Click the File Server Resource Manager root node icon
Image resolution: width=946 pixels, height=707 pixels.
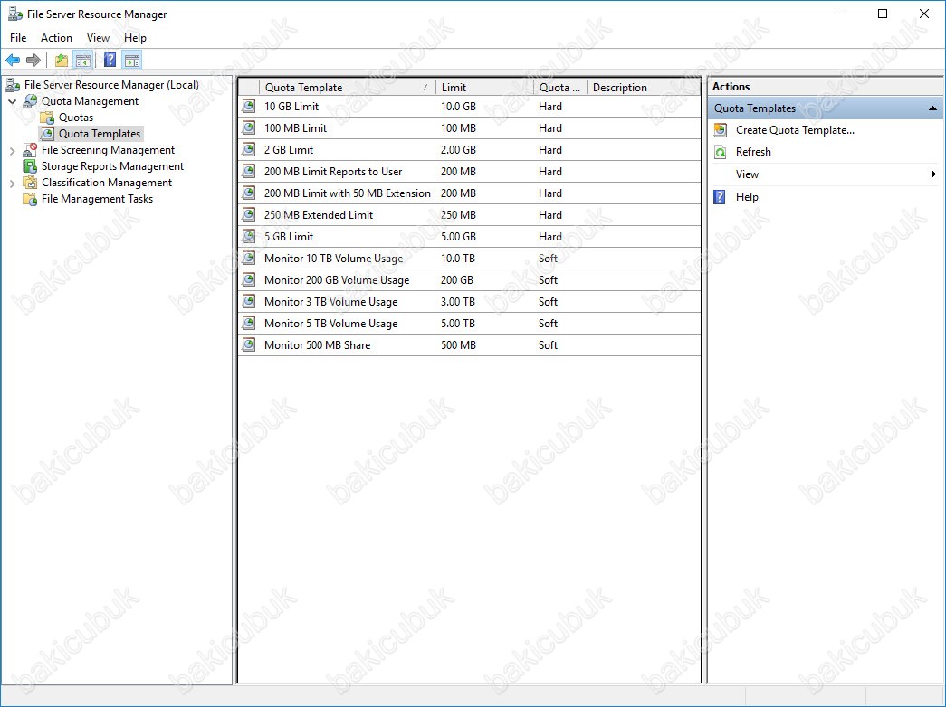pos(13,85)
